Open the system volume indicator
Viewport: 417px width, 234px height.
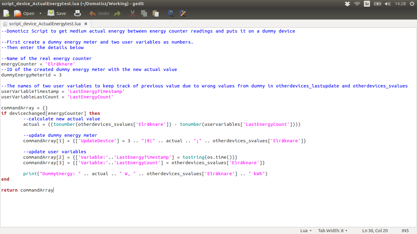tap(388, 4)
